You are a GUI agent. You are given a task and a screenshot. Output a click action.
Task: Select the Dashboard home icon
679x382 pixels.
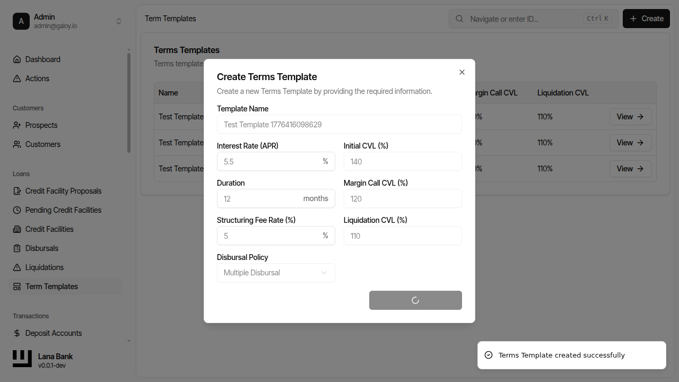point(16,59)
